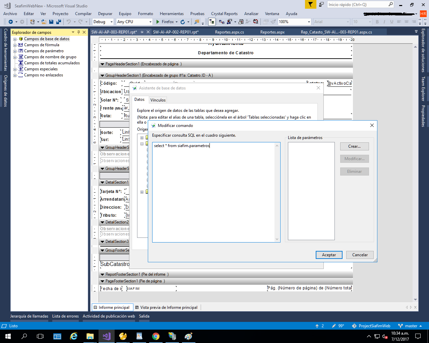Collapse PageHeaderSection1 section triangle
The height and width of the screenshot is (343, 429).
pos(103,64)
